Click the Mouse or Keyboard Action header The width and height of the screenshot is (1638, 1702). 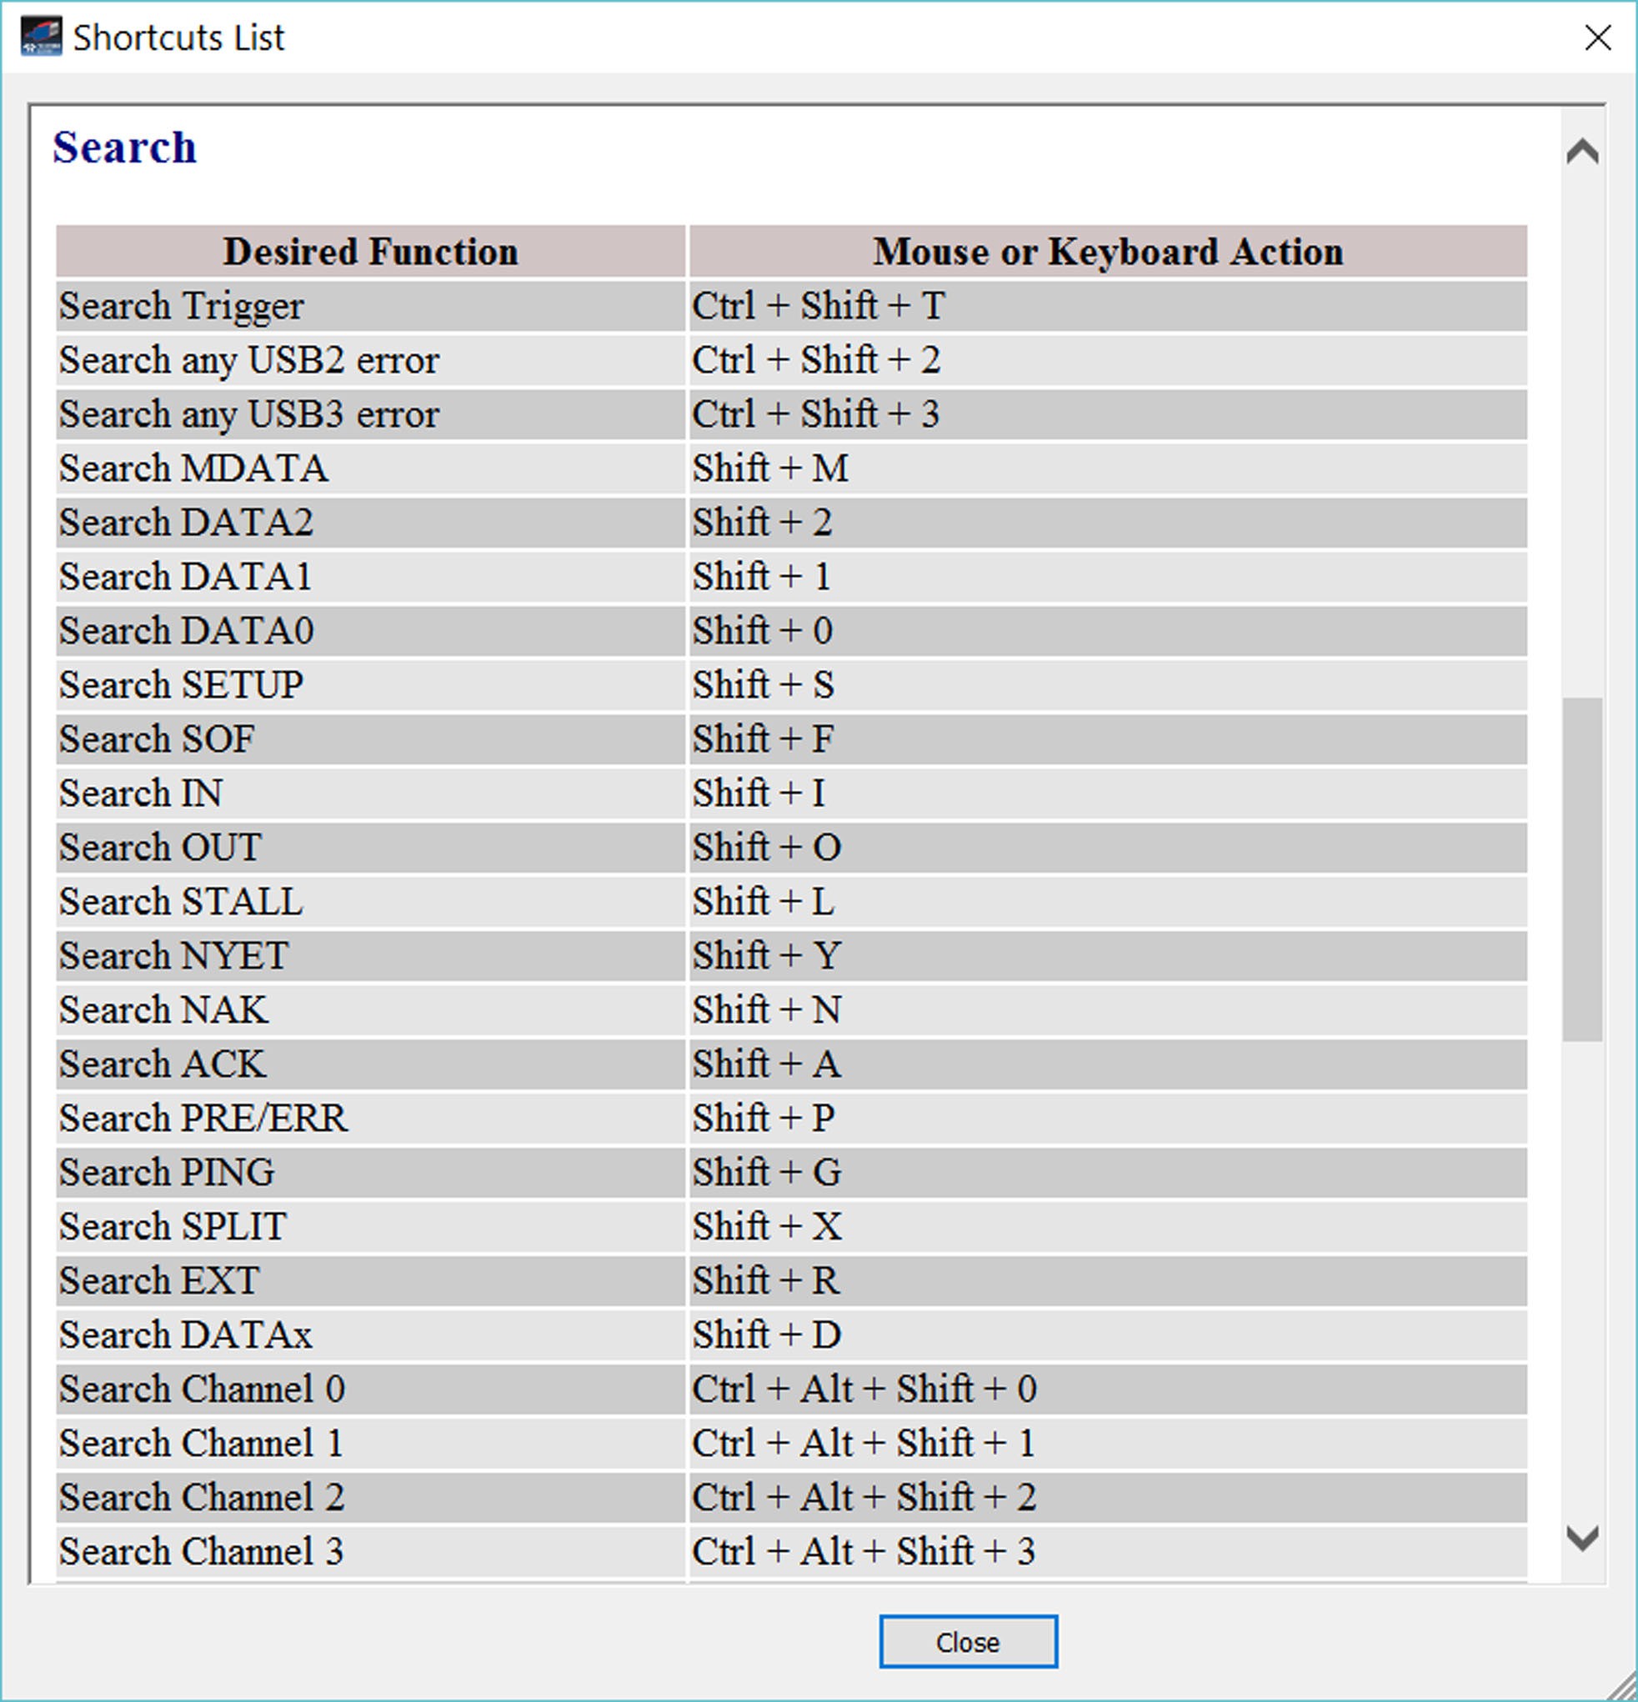(1108, 252)
